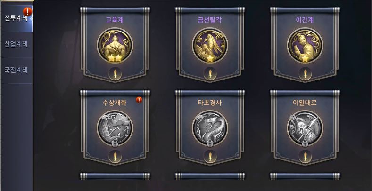
Task: Click the sword badge under 금선탈각
Action: pos(210,73)
